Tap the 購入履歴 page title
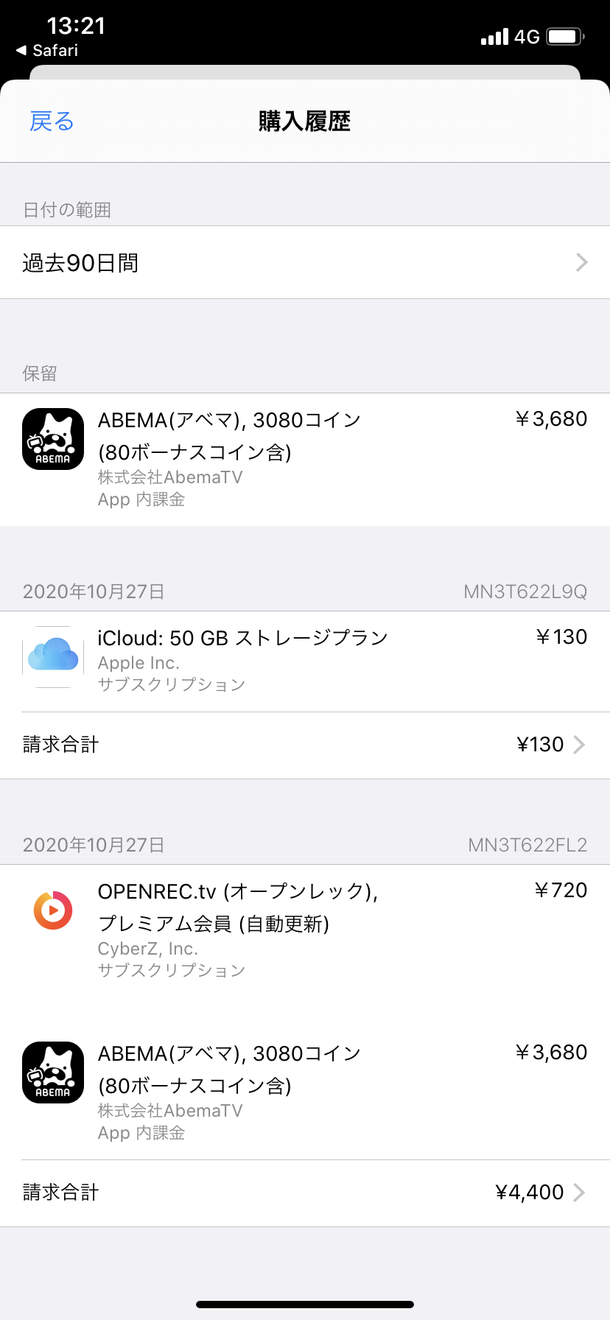 tap(304, 122)
